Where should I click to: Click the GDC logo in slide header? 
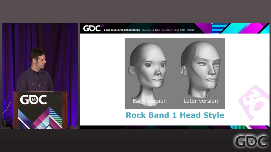(x=91, y=28)
